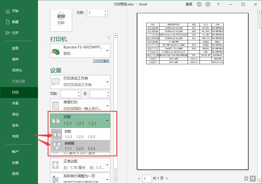The image size is (262, 184).
Task: Click the large 打印 printer button
Action: coord(61,18)
